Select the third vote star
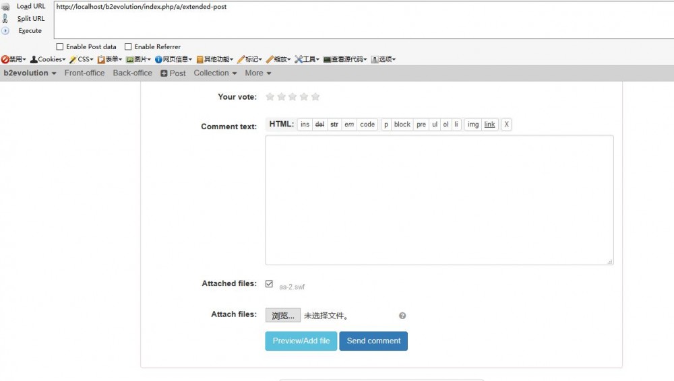 293,97
